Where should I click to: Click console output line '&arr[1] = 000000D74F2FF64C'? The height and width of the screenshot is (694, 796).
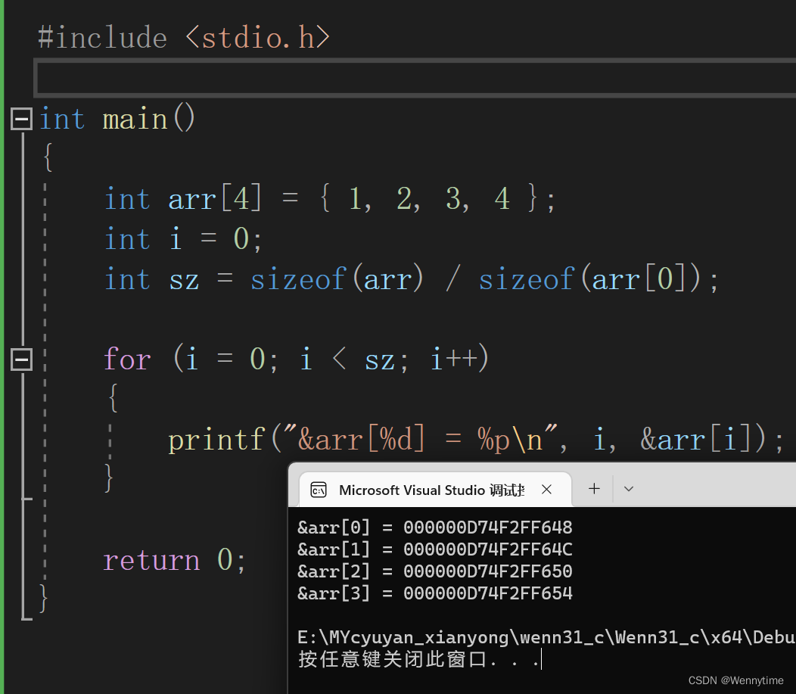click(435, 549)
